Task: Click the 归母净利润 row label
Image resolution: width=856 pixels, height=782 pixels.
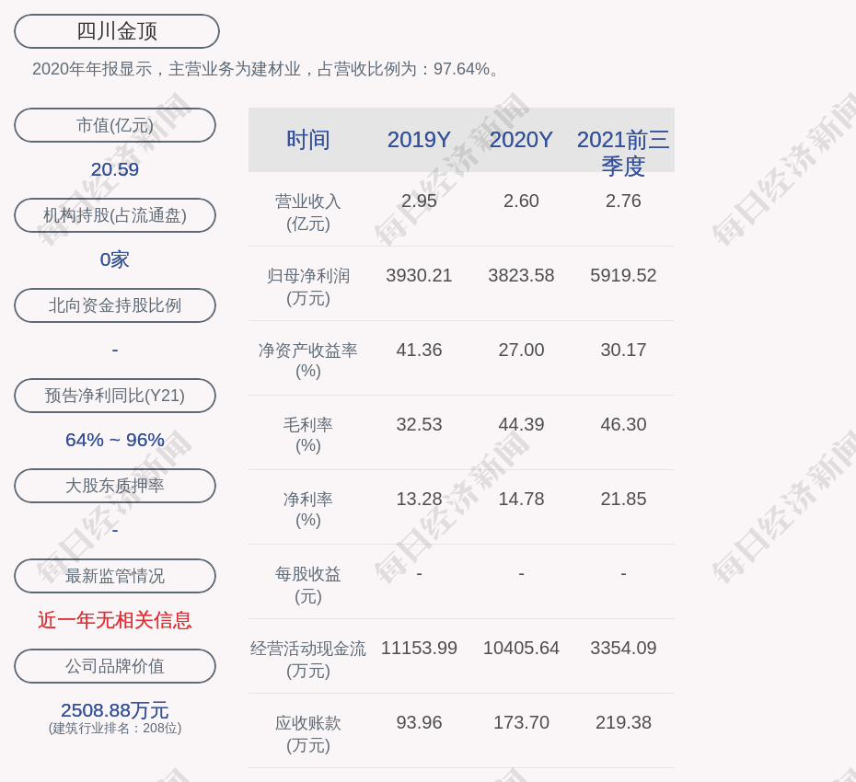Action: pyautogui.click(x=308, y=286)
